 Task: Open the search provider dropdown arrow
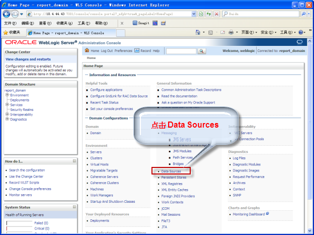tap(309, 14)
